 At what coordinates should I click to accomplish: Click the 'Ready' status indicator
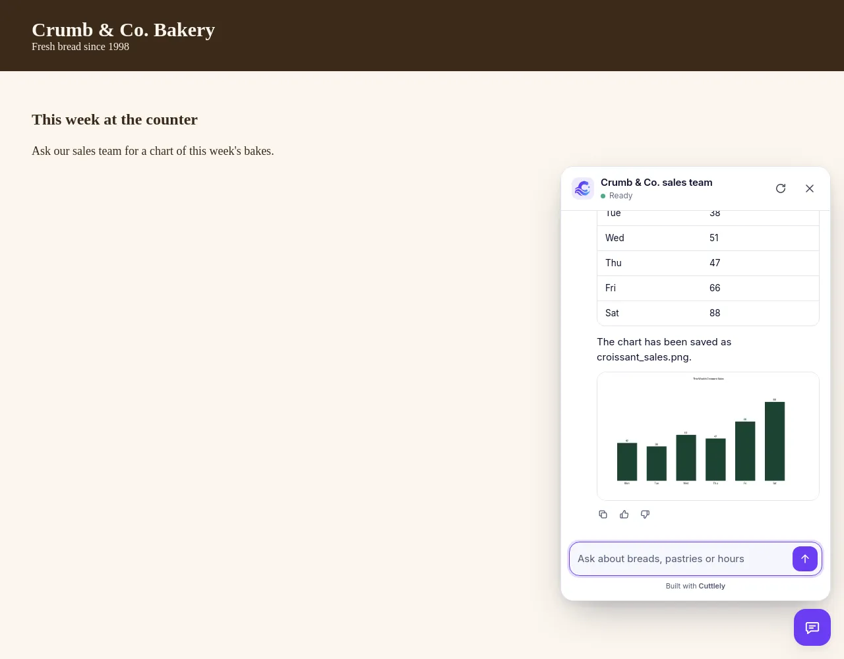pos(617,196)
